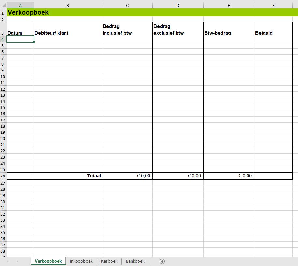
Task: Click the Betaald header cell
Action: pyautogui.click(x=273, y=29)
